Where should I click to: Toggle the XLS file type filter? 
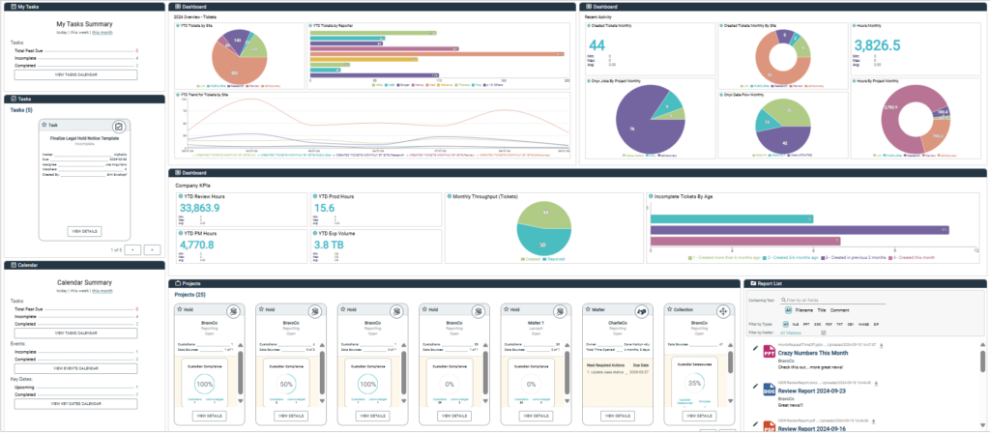point(795,323)
